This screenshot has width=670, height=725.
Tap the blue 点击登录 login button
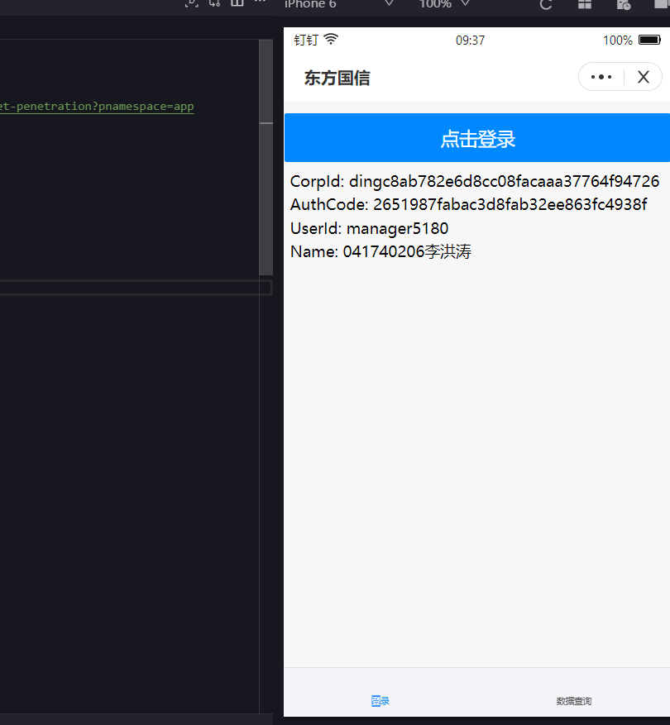477,138
